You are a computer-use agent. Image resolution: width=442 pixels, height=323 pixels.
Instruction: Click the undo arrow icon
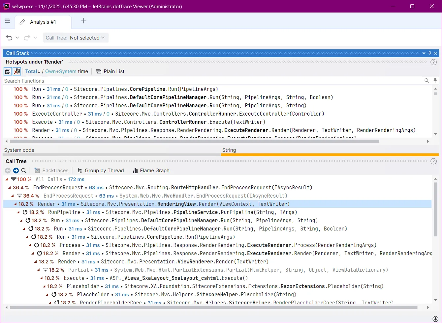coord(9,38)
